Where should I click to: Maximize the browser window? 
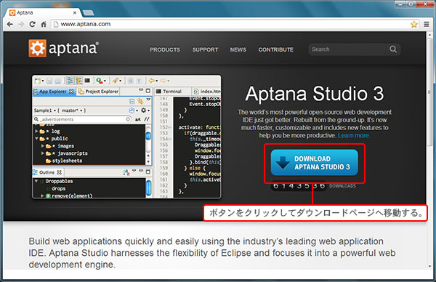point(411,4)
